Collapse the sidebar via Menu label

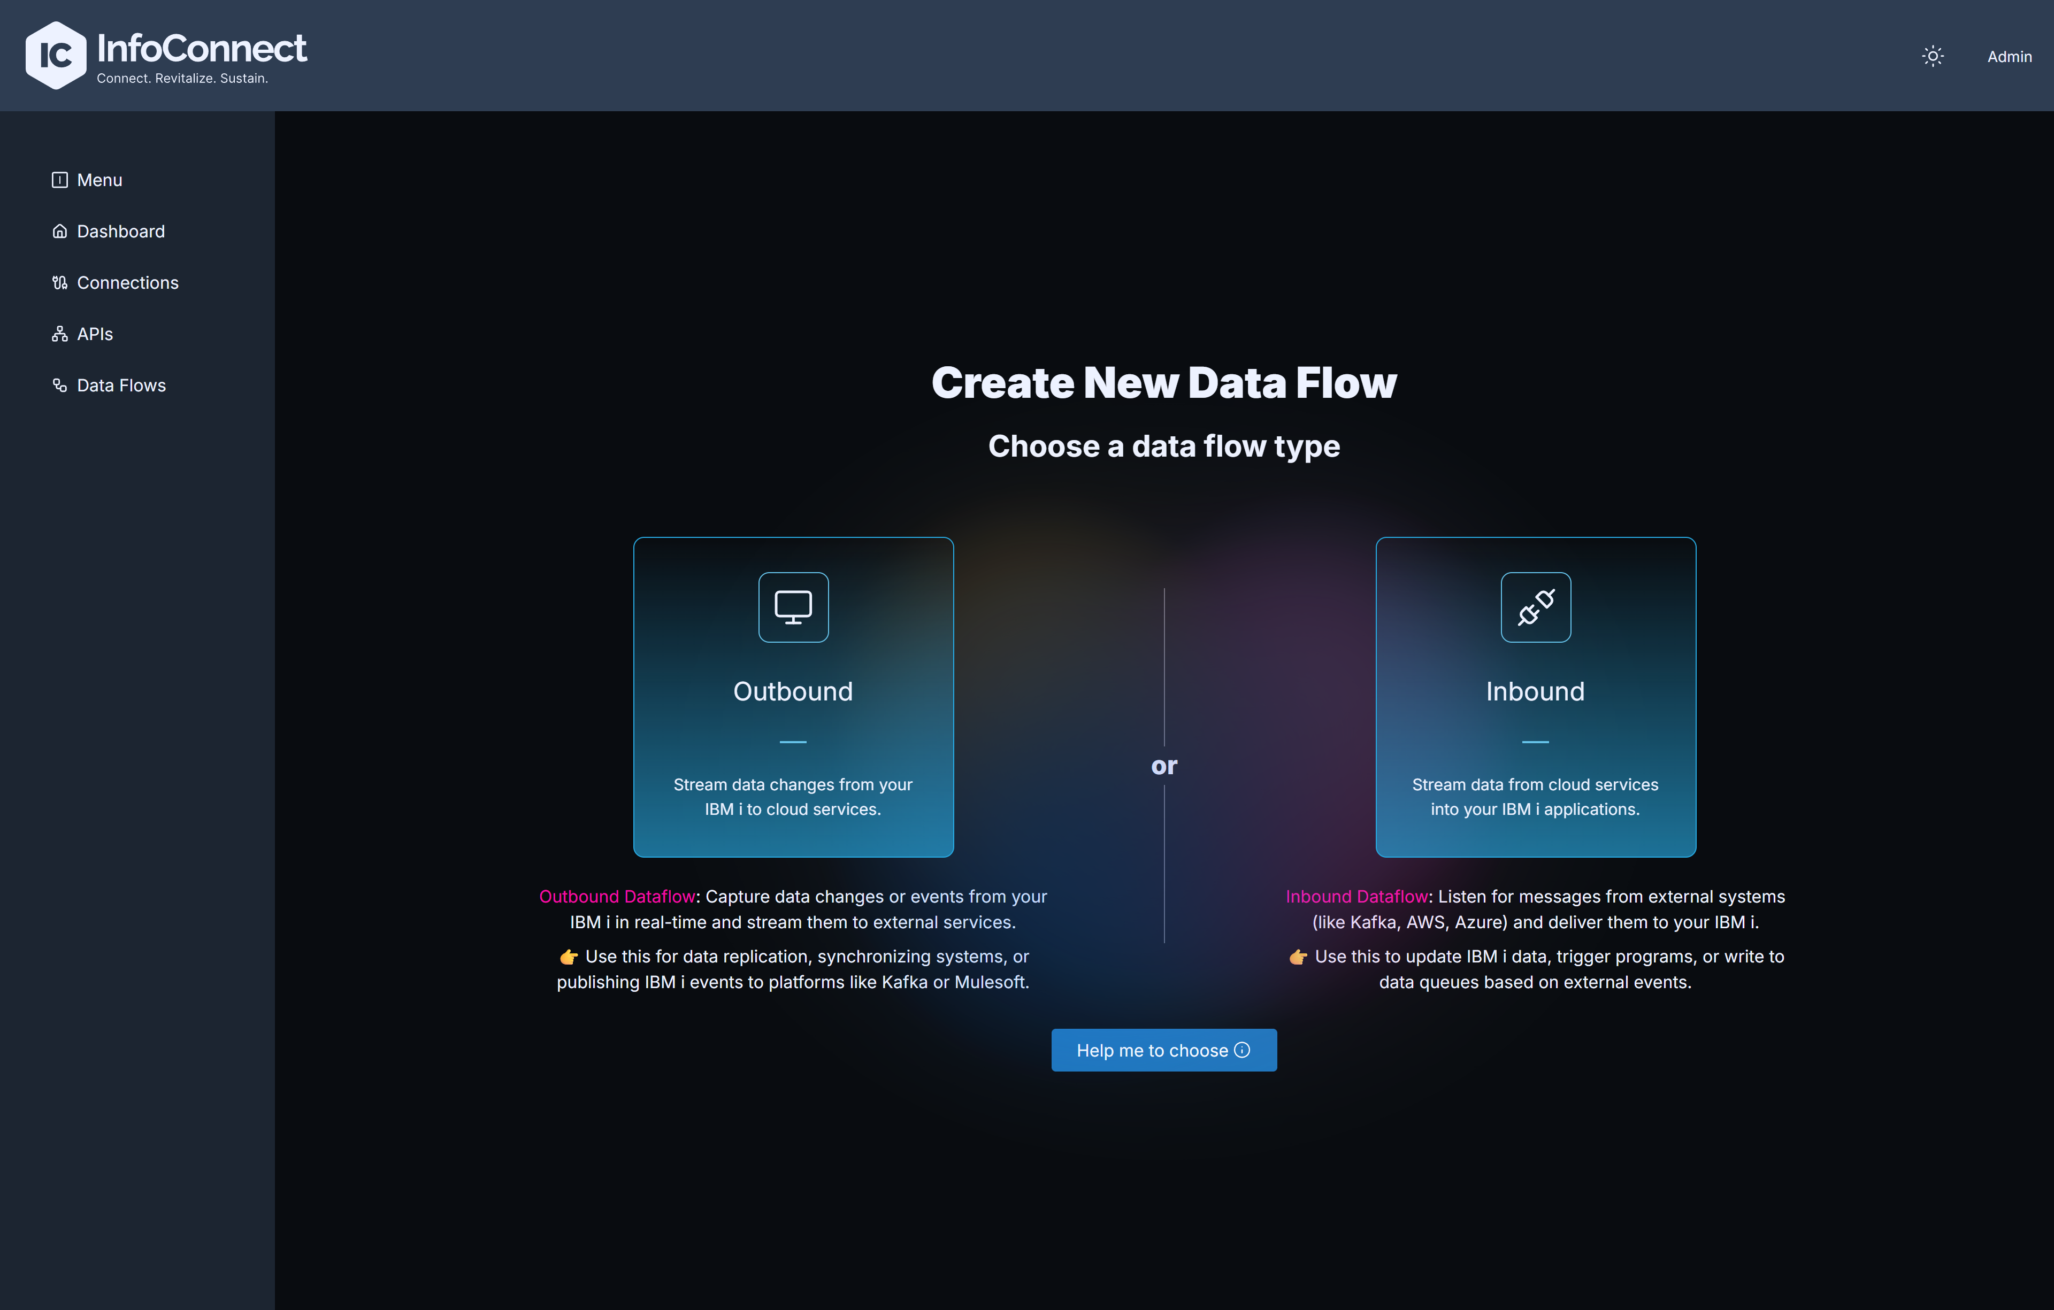pos(100,180)
